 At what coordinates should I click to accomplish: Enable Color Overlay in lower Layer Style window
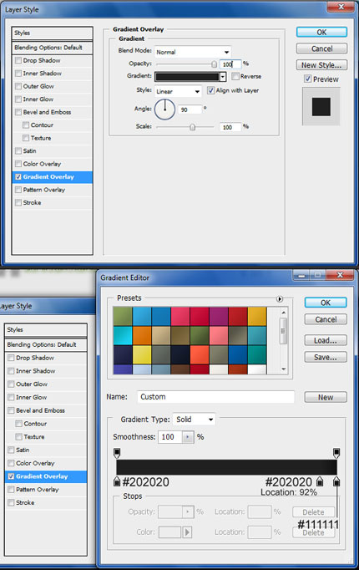11,463
